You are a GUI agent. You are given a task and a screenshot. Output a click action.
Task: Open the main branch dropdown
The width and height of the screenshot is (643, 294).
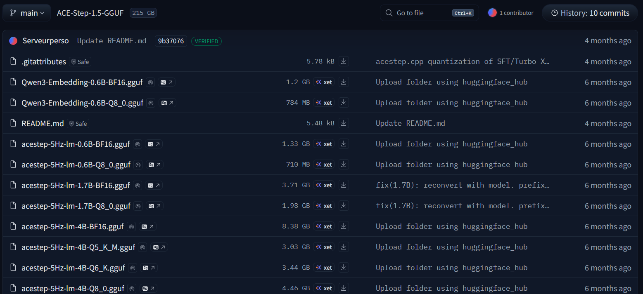[26, 13]
